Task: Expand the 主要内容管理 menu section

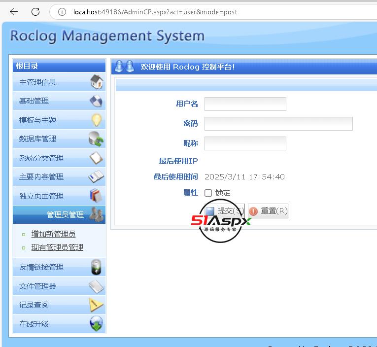Action: tap(59, 177)
